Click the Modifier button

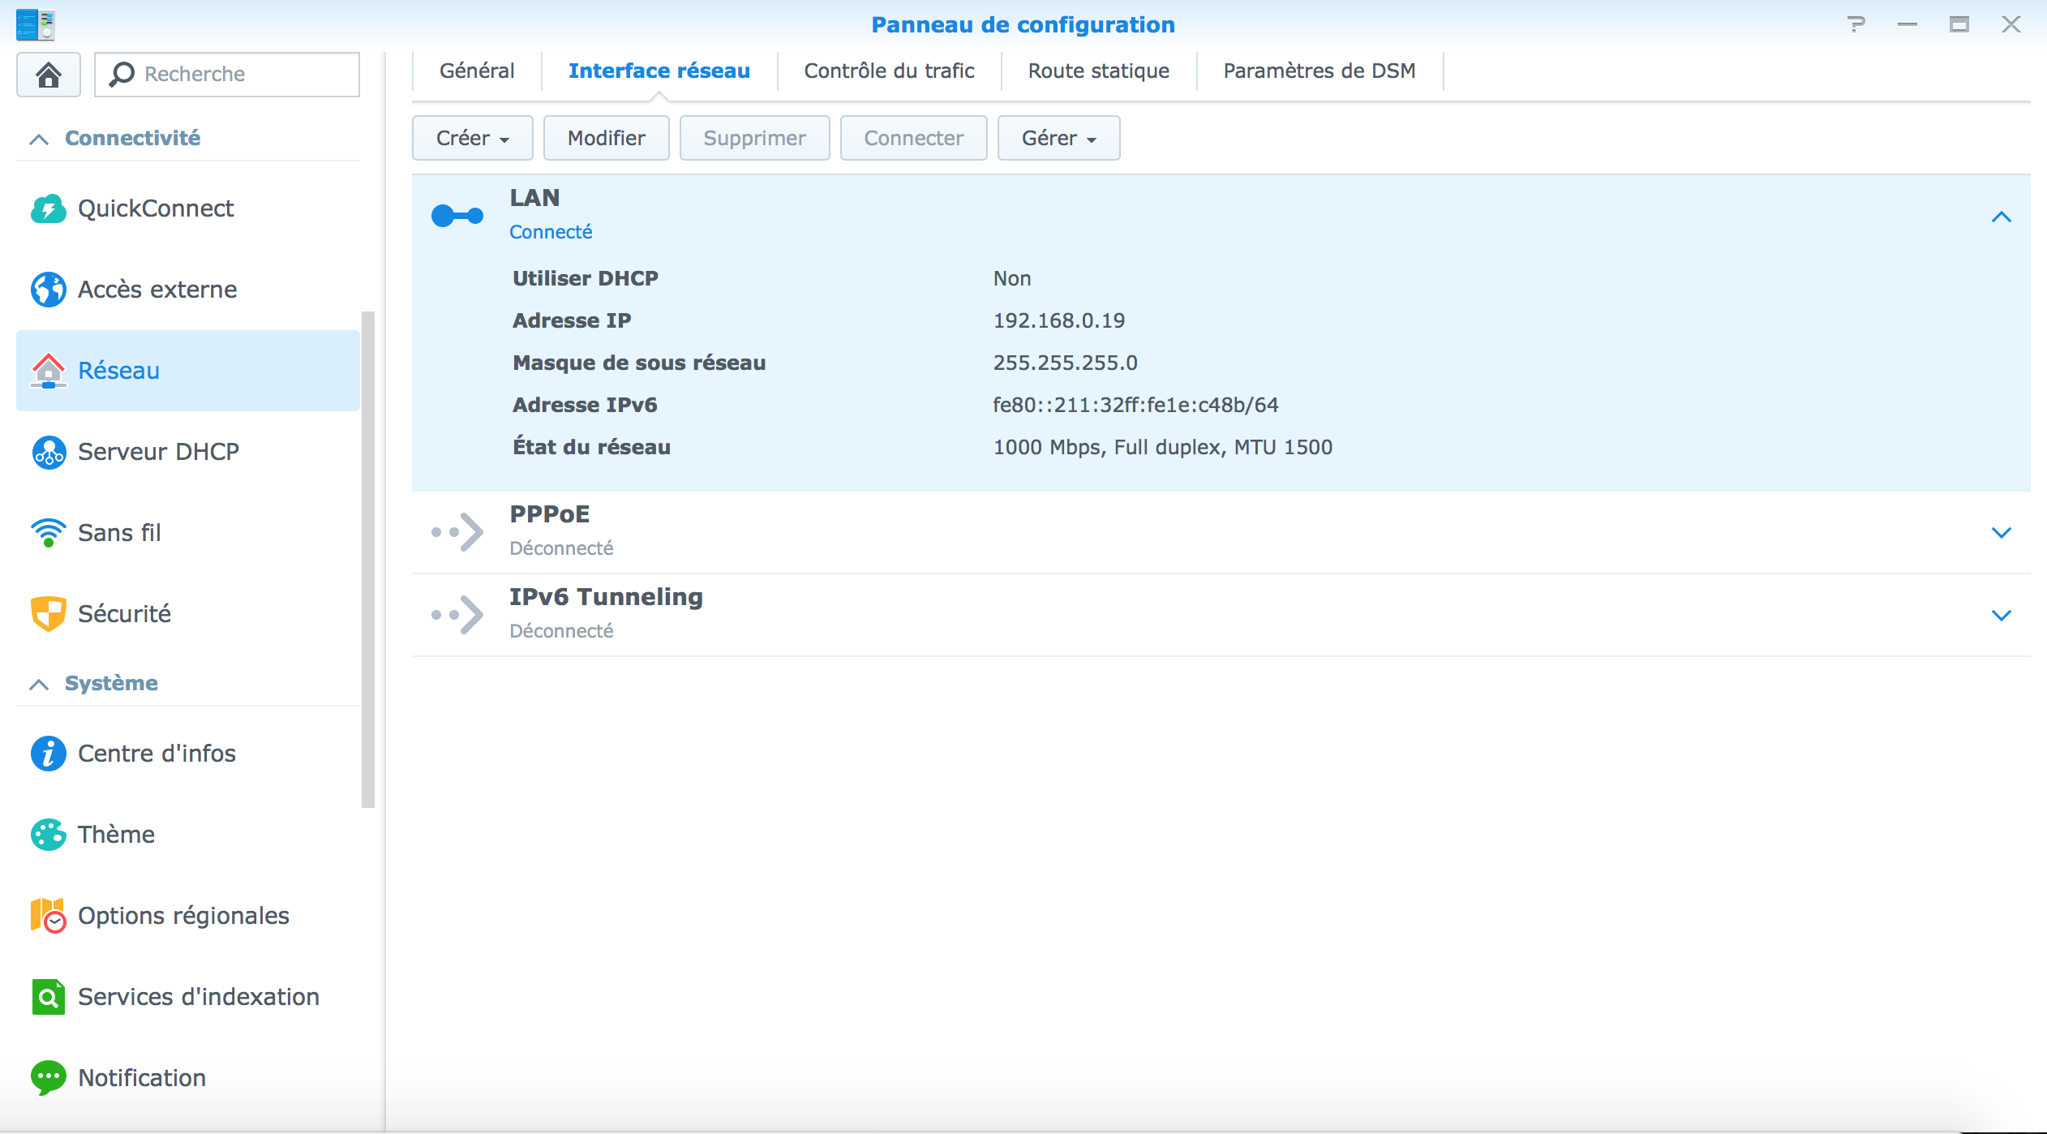coord(606,138)
